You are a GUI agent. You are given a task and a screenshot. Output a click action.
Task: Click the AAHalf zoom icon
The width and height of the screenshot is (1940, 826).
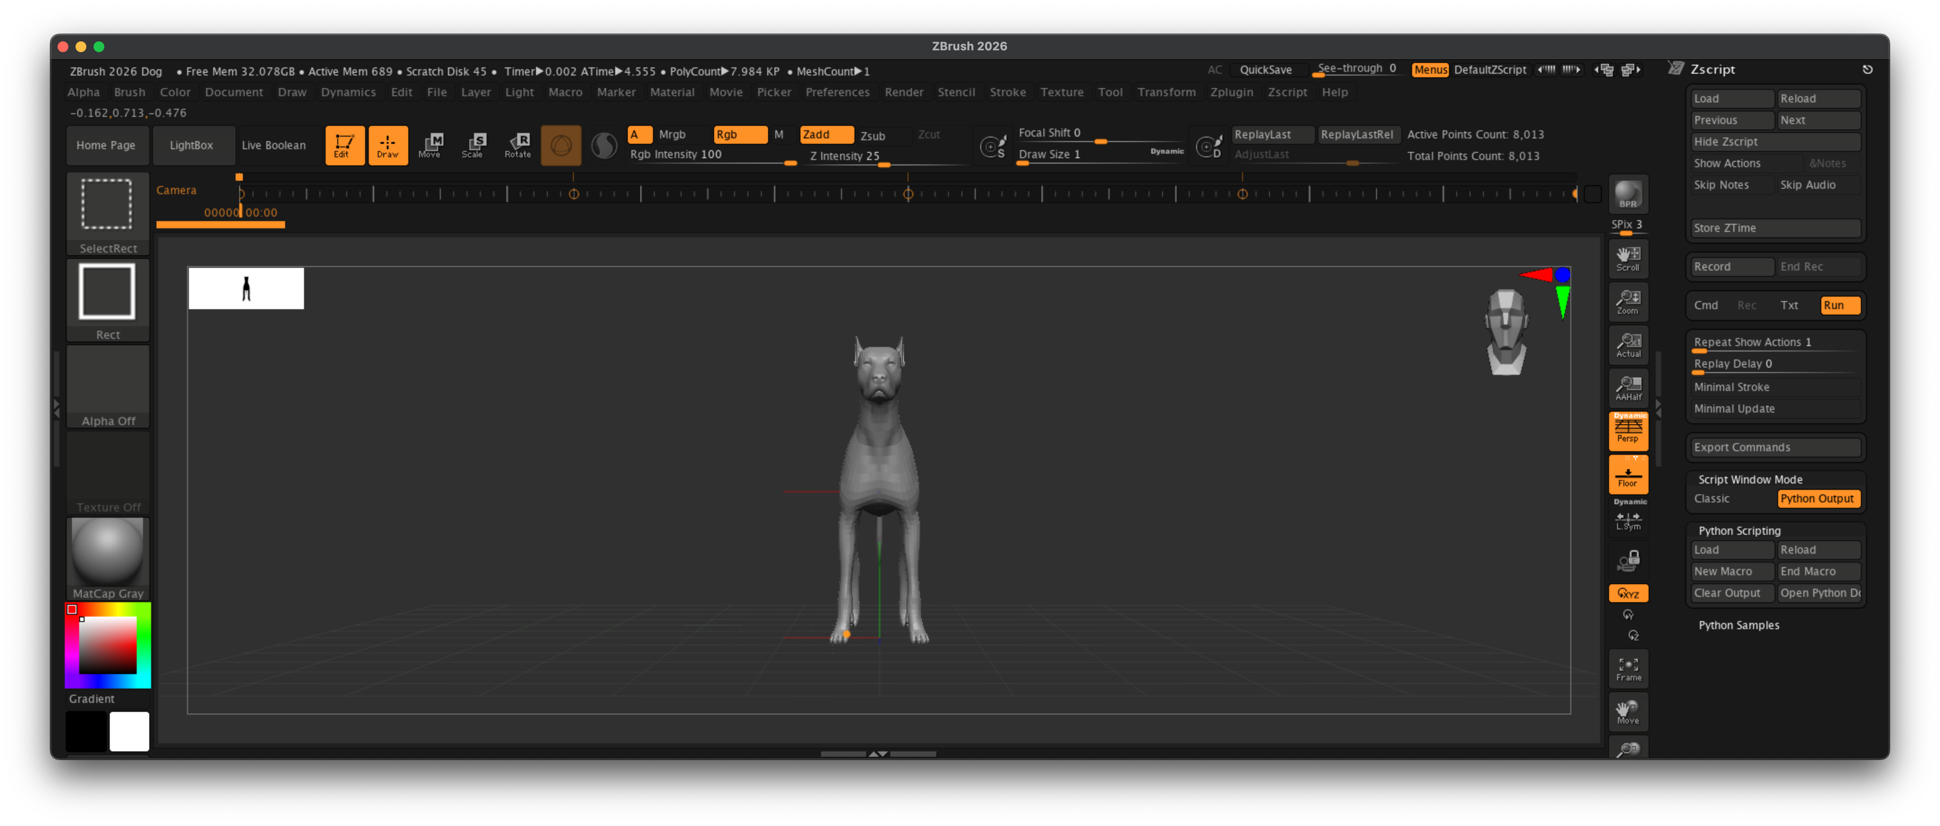point(1627,388)
